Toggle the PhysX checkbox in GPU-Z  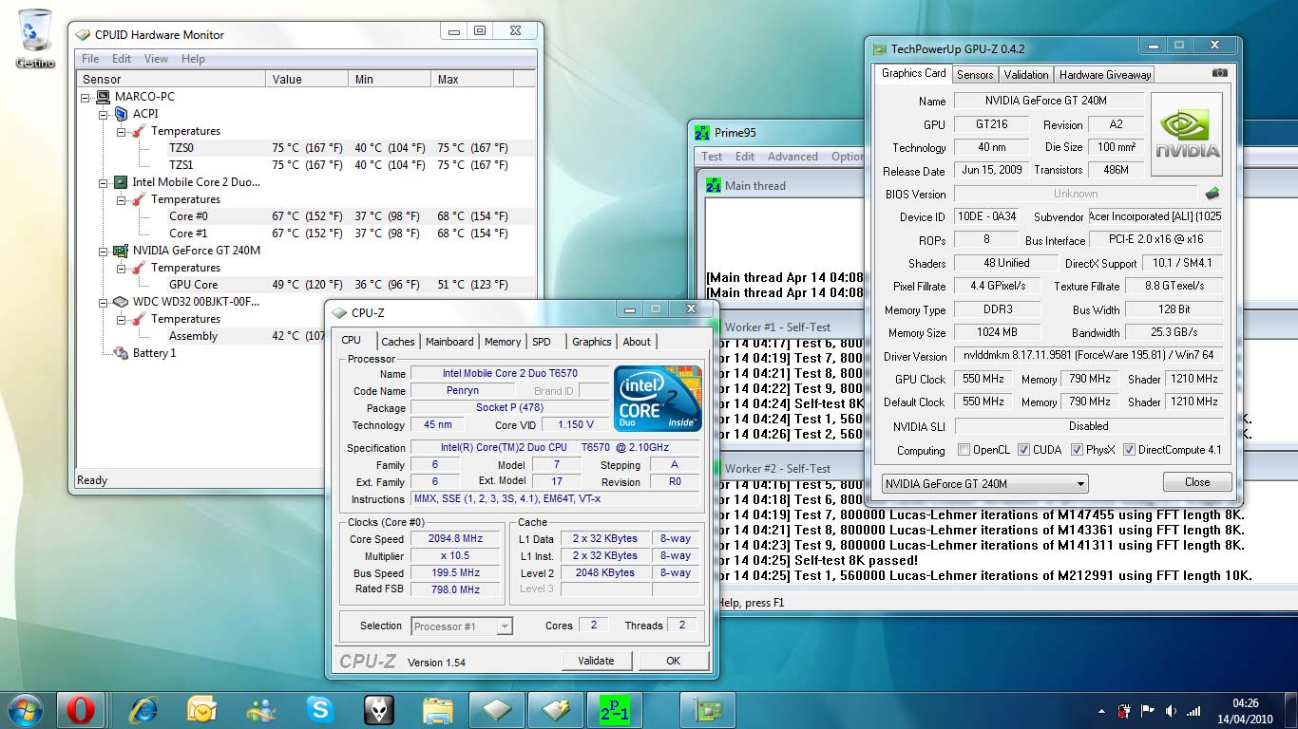[1077, 450]
